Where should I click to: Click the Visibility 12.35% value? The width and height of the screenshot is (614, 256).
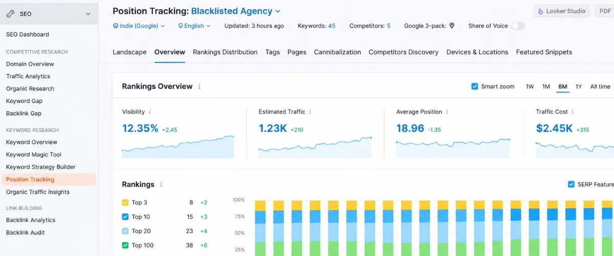tap(140, 129)
